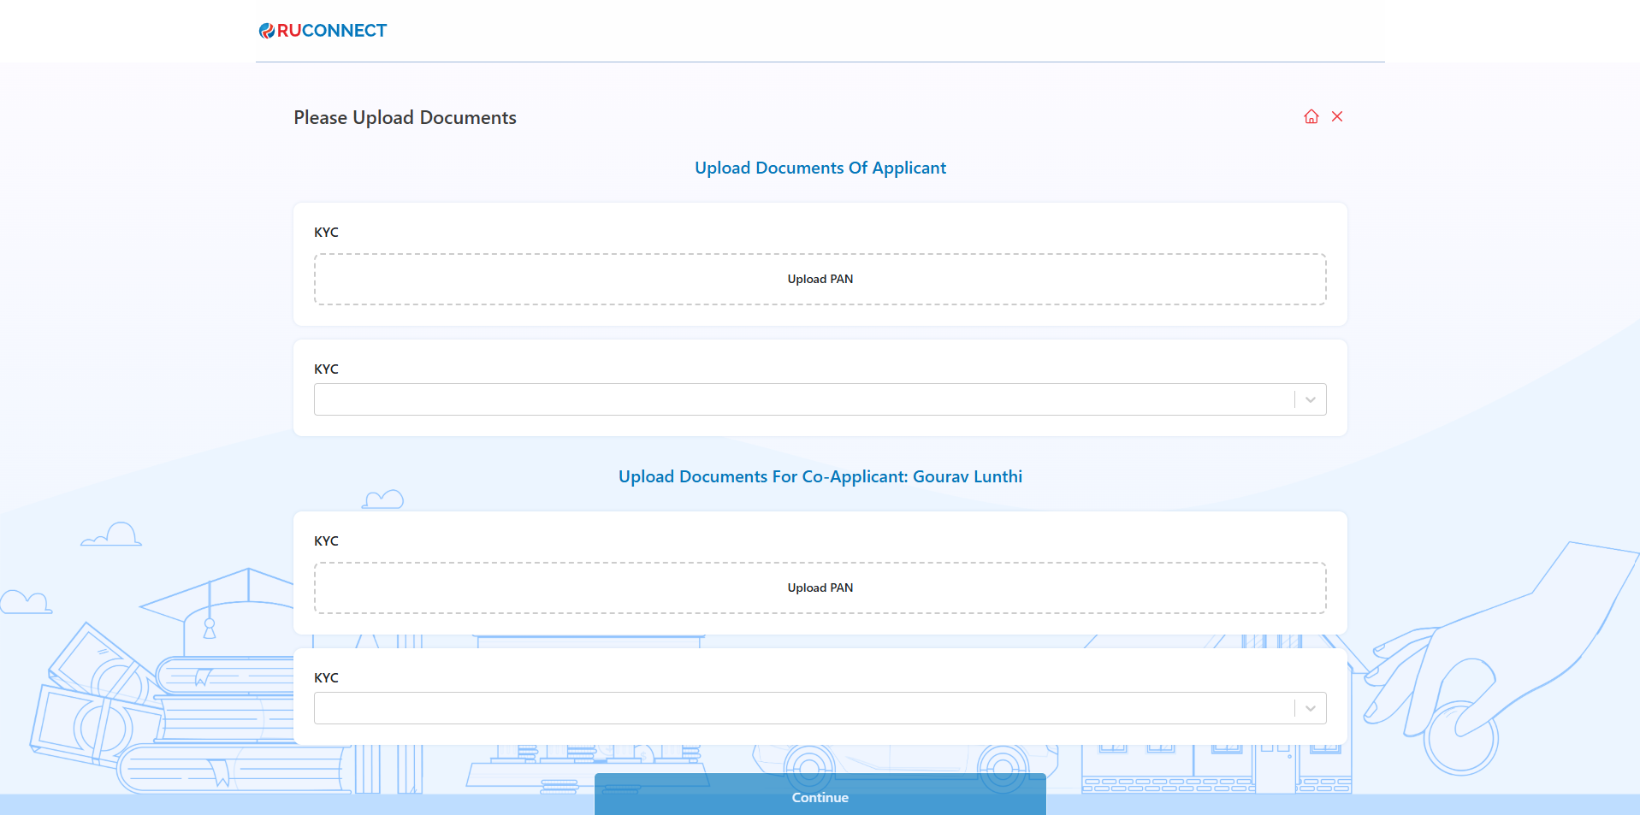Click KYC label above applicant's dropdown
Viewport: 1640px width, 815px height.
tap(326, 369)
